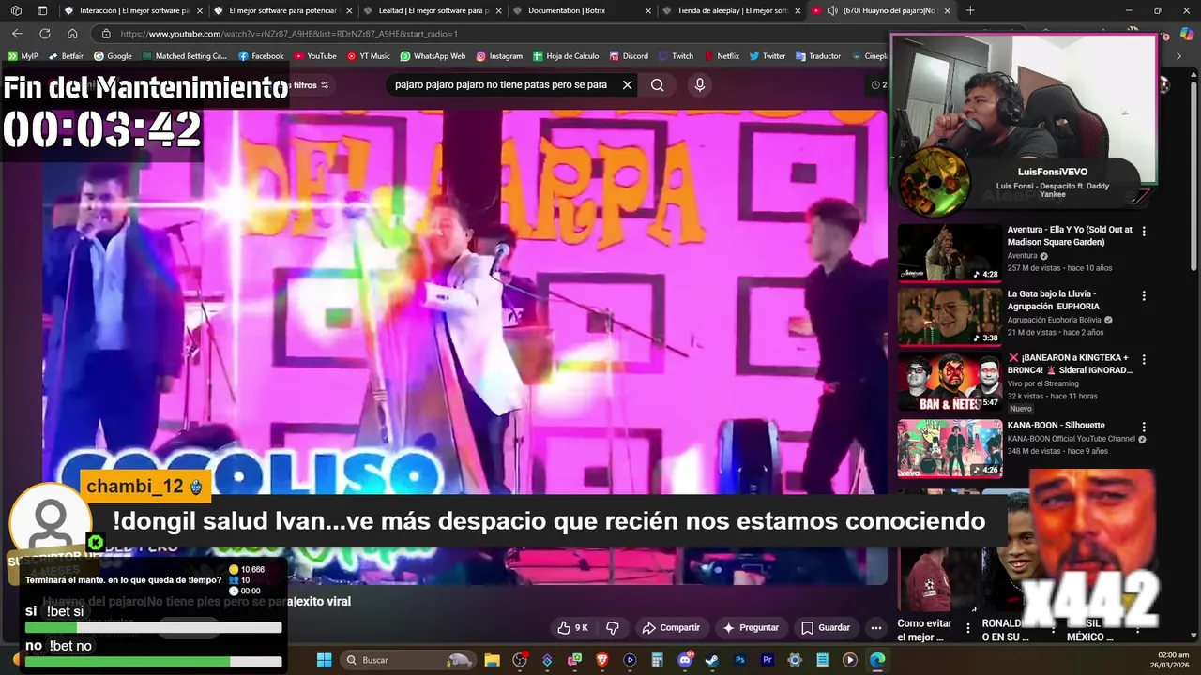Open the Traductor bookmark
The height and width of the screenshot is (675, 1201).
point(818,56)
